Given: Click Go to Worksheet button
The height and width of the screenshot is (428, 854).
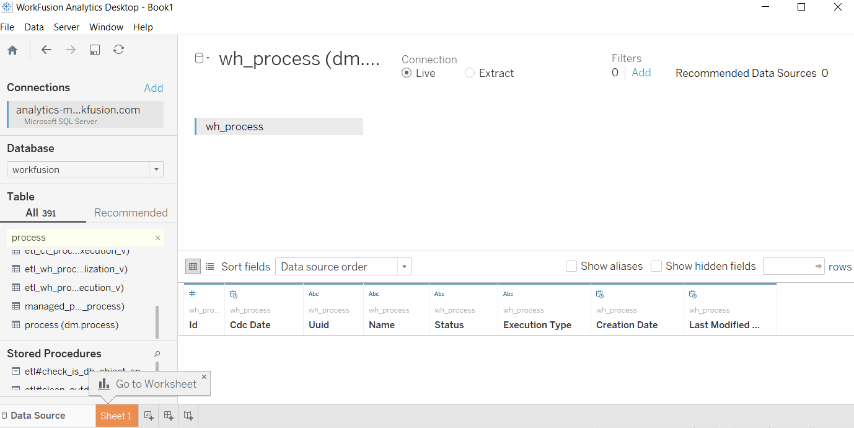Looking at the screenshot, I should click(x=150, y=384).
